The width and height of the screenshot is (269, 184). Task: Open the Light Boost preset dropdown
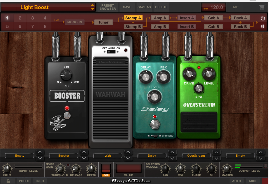coord(48,7)
